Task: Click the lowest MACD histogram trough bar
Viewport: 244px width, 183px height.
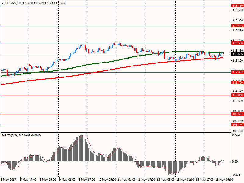Action: click(168, 168)
